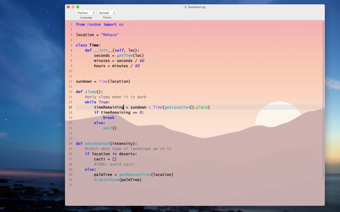Click the red close window button
The height and width of the screenshot is (212, 340).
point(68,7)
